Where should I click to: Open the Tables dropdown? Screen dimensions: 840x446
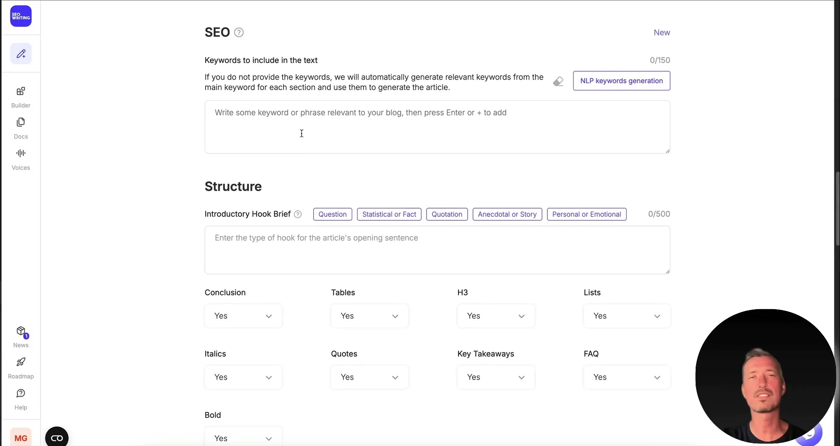[369, 316]
